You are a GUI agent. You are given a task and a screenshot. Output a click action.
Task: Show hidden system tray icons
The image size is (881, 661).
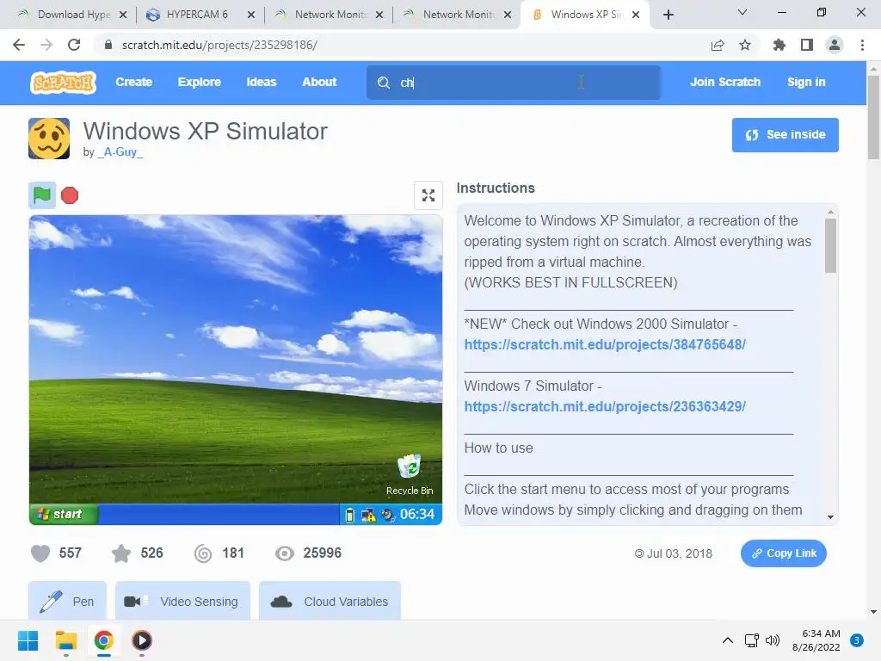728,639
